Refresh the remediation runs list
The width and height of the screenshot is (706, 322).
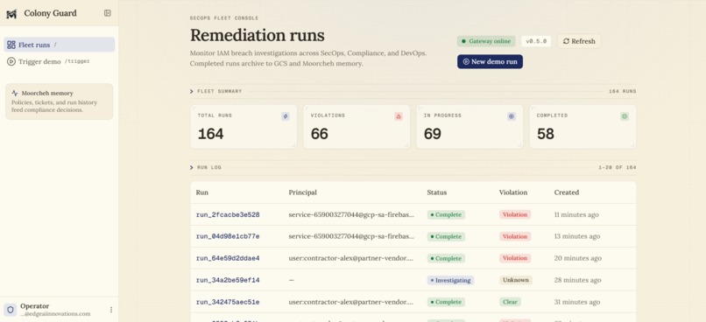pos(579,41)
